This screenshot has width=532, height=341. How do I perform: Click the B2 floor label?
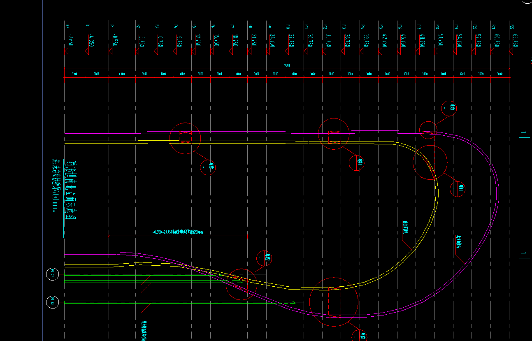(x=67, y=26)
